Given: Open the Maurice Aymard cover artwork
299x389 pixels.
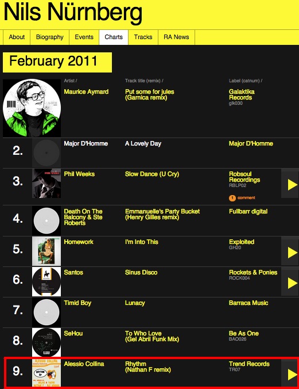Looking at the screenshot, I should coord(32,108).
